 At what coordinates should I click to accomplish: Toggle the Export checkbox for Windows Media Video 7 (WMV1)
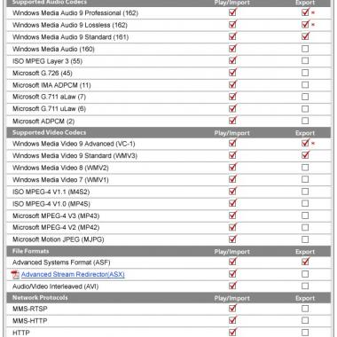(x=305, y=179)
